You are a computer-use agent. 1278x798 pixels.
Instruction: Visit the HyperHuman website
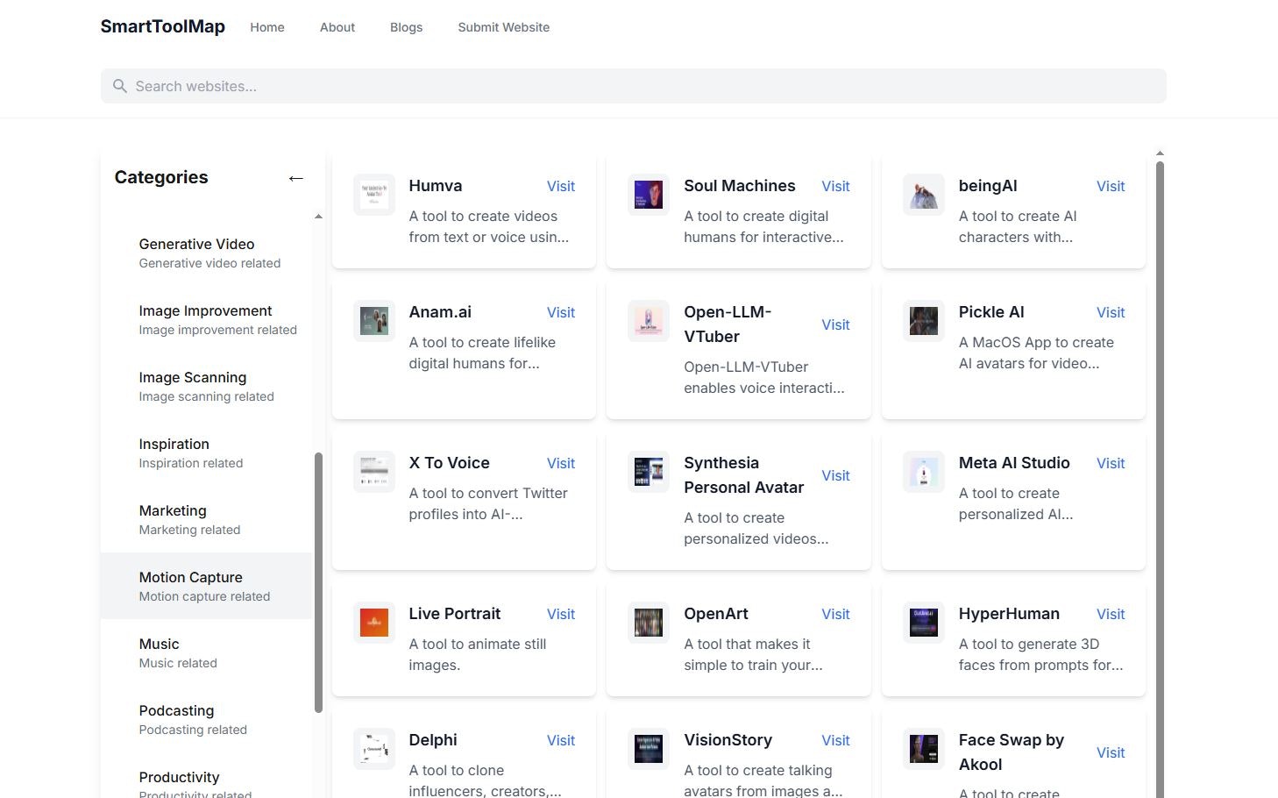point(1111,614)
